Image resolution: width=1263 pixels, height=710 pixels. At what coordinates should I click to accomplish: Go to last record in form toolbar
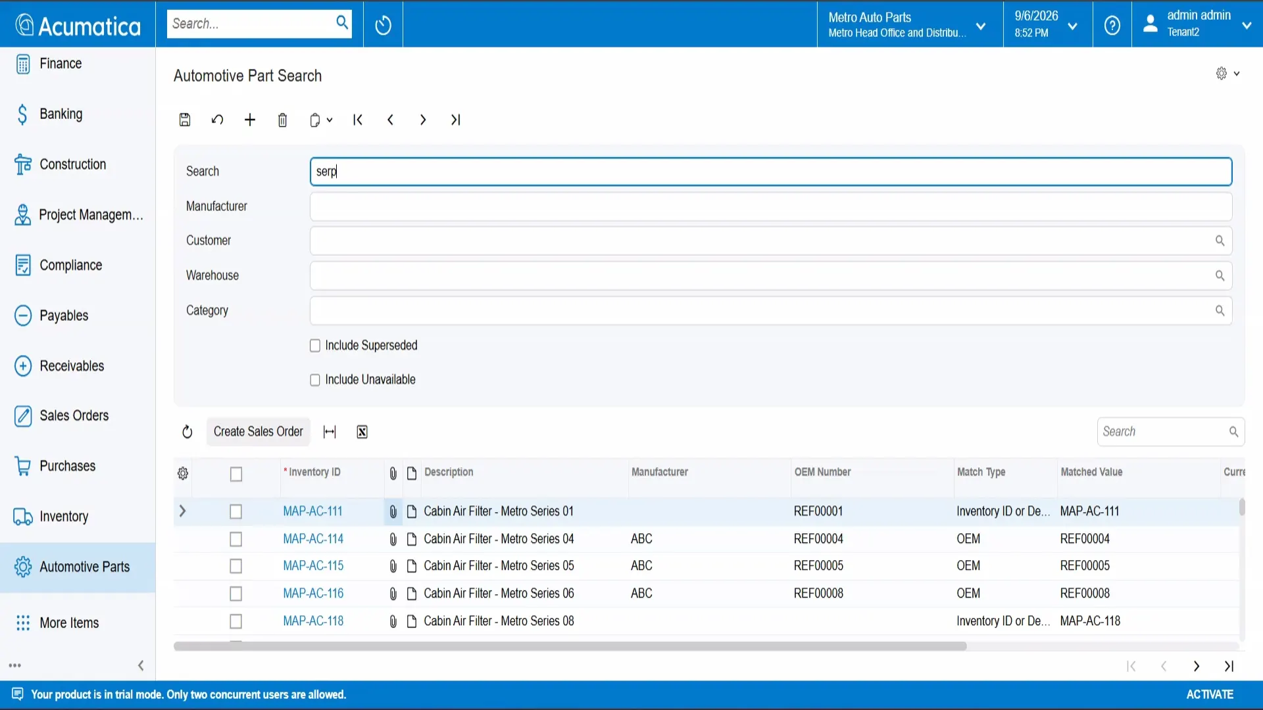point(455,120)
